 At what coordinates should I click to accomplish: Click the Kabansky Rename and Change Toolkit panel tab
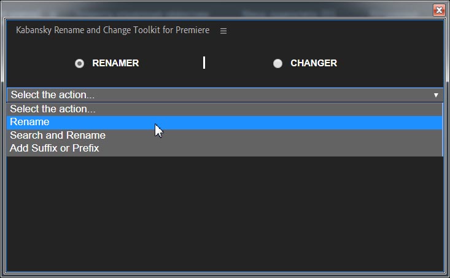[112, 30]
